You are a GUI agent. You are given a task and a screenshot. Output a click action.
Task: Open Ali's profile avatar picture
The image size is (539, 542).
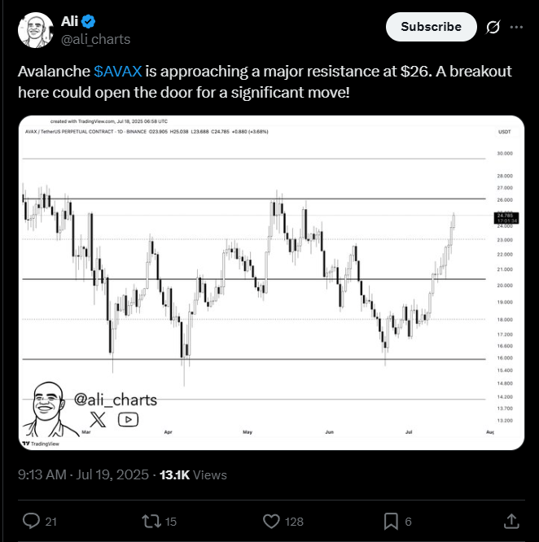coord(35,30)
